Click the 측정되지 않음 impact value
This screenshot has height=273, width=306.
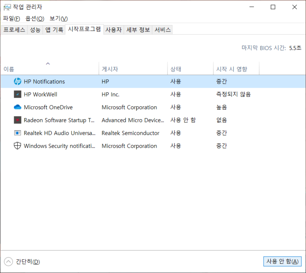pyautogui.click(x=233, y=94)
